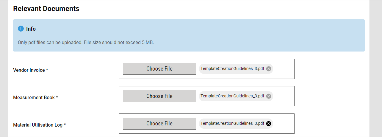Select the Measurement Book file name chip
Image resolution: width=382 pixels, height=137 pixels.
coord(232,96)
